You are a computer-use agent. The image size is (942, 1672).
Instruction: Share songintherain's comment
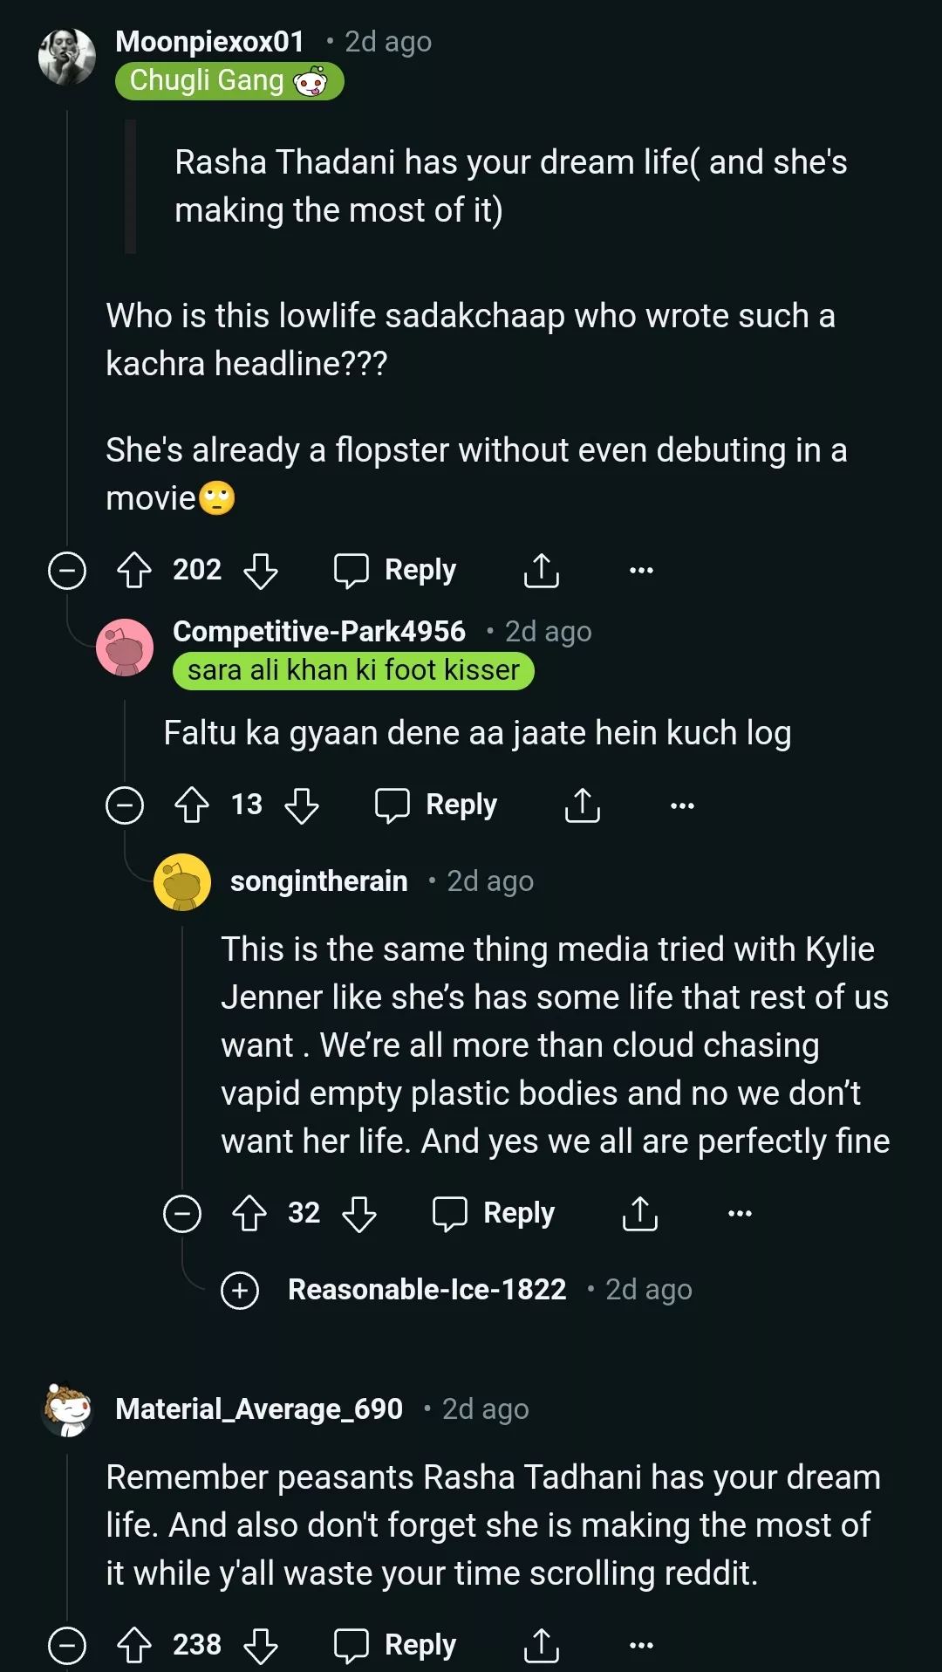(639, 1214)
